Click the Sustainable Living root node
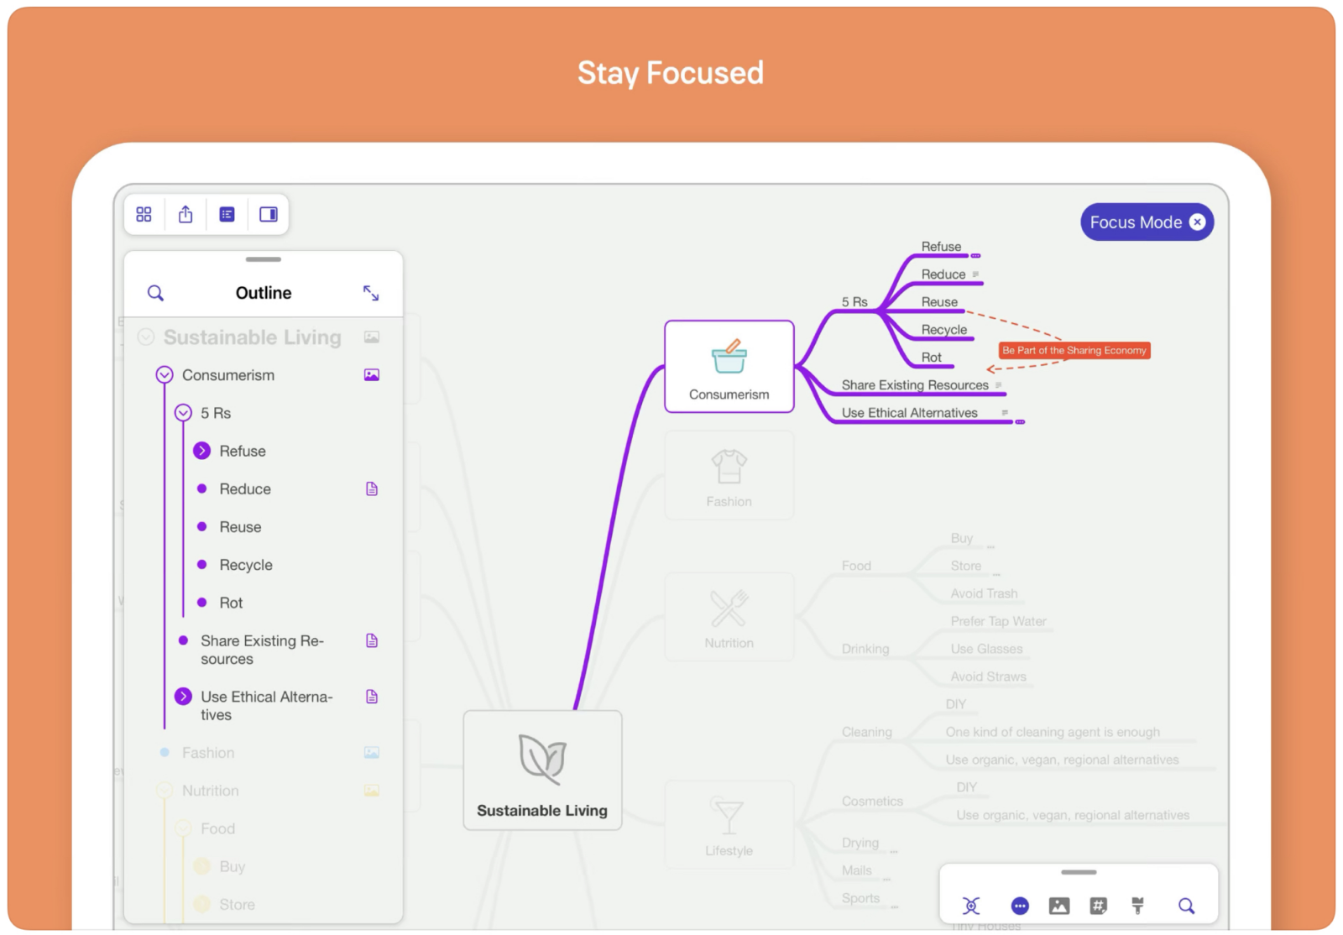The height and width of the screenshot is (935, 1343). pos(542,770)
